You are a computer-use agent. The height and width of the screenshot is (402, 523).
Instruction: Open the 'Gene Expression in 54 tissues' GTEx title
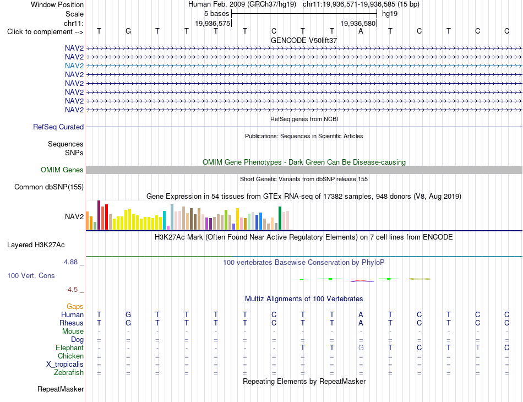(304, 196)
